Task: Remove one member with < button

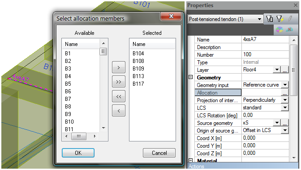Action: click(119, 111)
